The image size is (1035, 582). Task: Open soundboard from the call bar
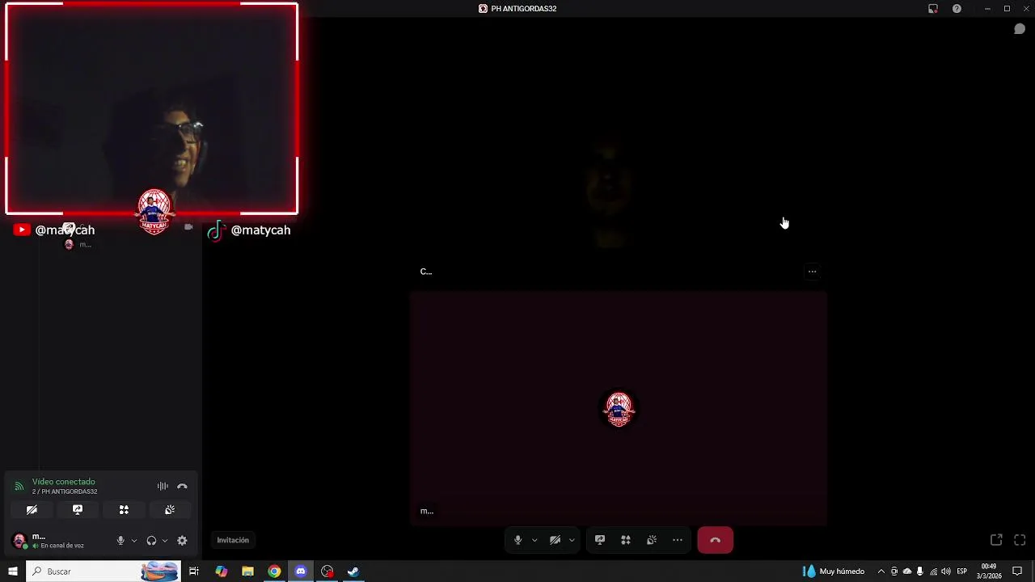652,540
